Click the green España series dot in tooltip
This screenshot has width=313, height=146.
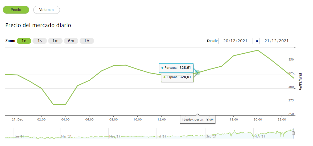tap(164, 77)
